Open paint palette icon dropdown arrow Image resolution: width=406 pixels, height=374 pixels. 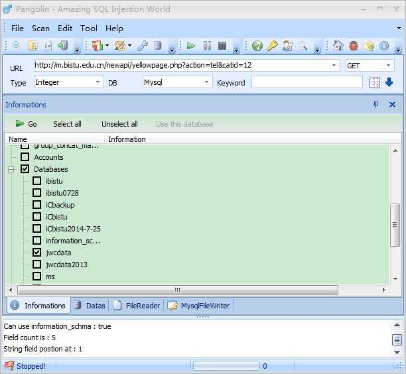(x=129, y=46)
